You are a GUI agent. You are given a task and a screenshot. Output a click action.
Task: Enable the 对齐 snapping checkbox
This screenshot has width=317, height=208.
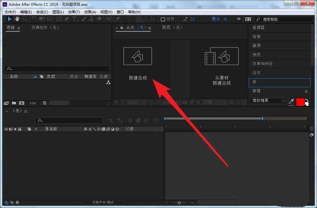tap(163, 19)
